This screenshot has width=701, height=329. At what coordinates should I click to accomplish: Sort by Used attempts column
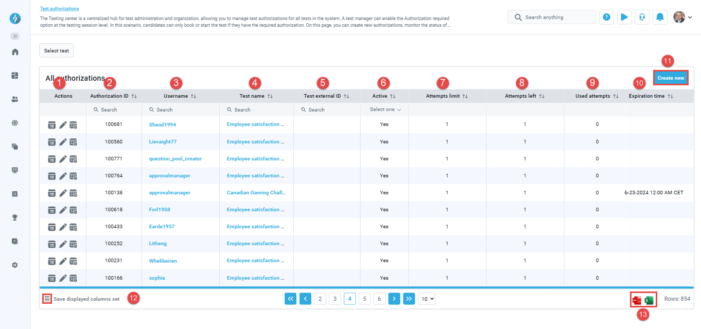(616, 96)
